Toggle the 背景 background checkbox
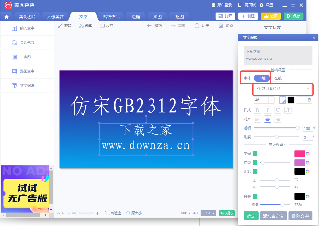319x226 pixels. (255, 196)
